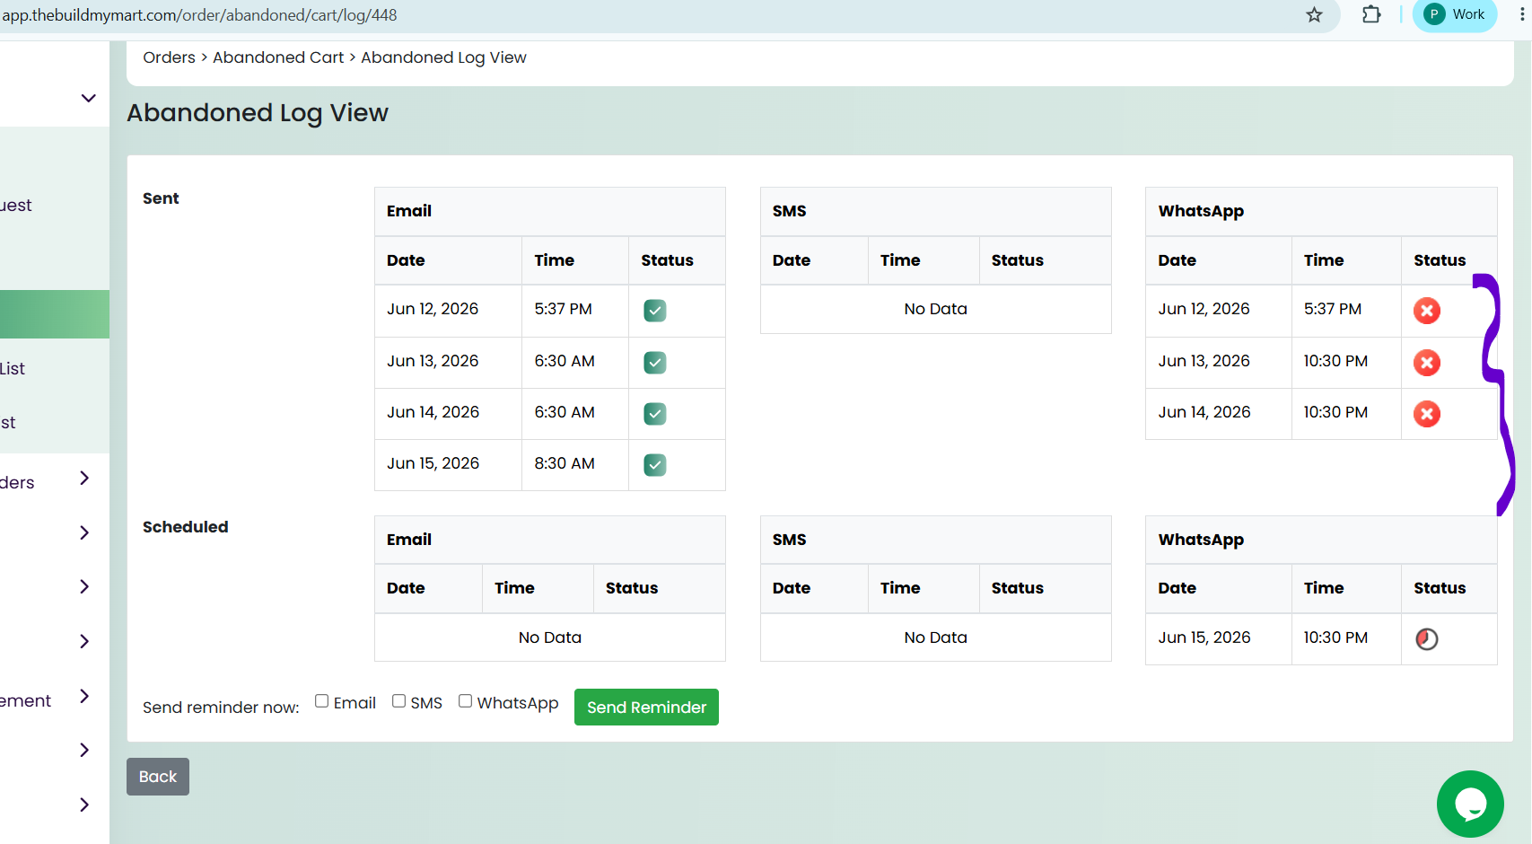
Task: Click the Jun 15, 2026 email success checkmark
Action: click(655, 465)
